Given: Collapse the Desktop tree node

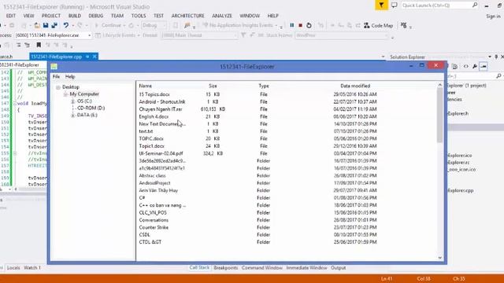Looking at the screenshot, I should click(58, 87).
